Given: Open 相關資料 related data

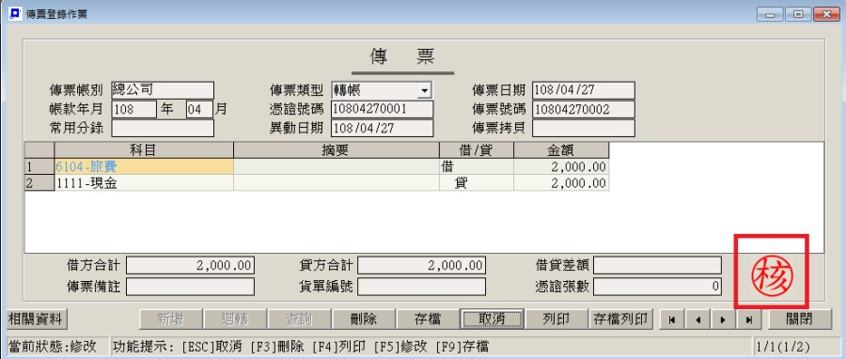Looking at the screenshot, I should (36, 320).
